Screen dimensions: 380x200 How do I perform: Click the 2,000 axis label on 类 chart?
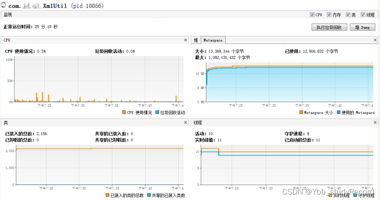pyautogui.click(x=10, y=151)
